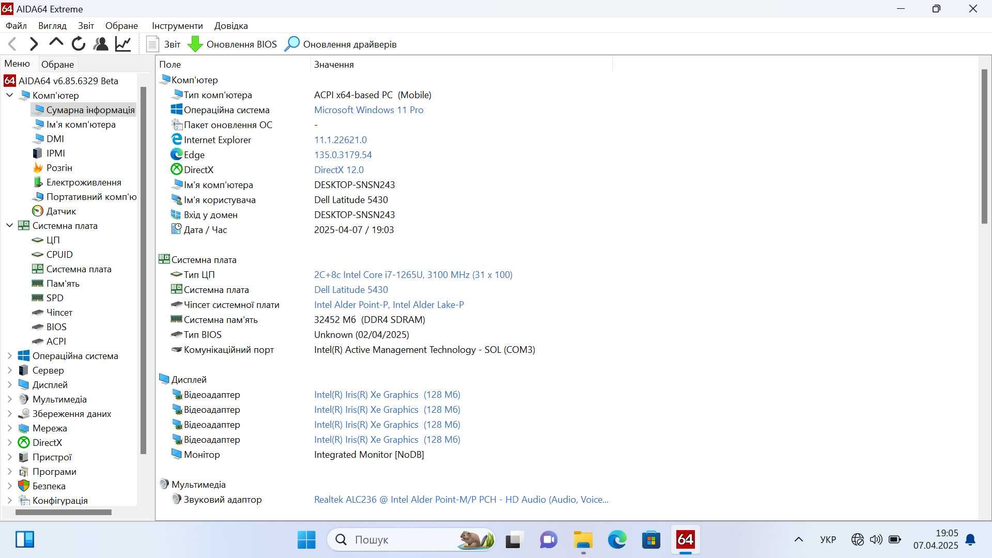
Task: Click Оновлення BIOS toolbar button
Action: [232, 44]
